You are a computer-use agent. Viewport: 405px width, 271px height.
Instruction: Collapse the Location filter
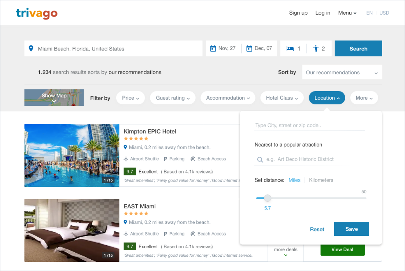327,98
